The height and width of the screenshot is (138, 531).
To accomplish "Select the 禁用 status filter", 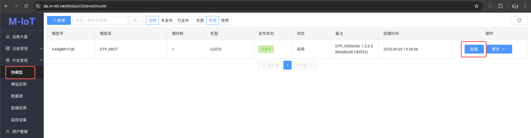I will (x=225, y=20).
